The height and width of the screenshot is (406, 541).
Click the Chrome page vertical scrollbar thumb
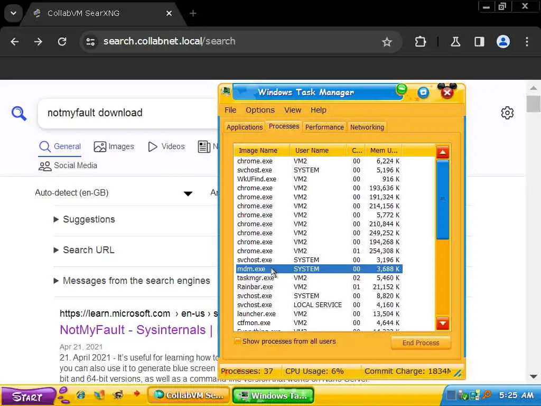coord(534,104)
